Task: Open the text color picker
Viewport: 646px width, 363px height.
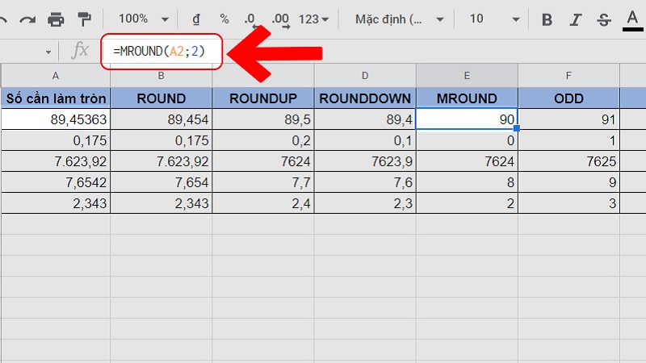Action: [x=631, y=19]
